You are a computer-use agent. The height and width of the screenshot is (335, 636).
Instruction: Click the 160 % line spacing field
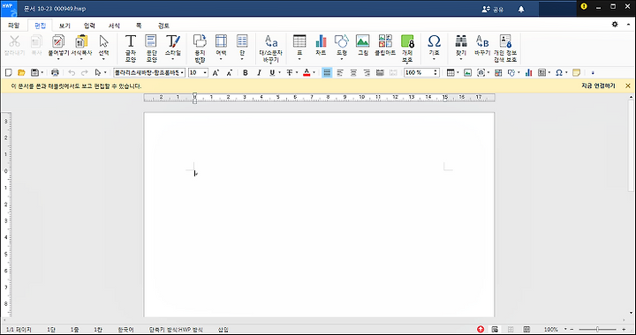point(422,73)
